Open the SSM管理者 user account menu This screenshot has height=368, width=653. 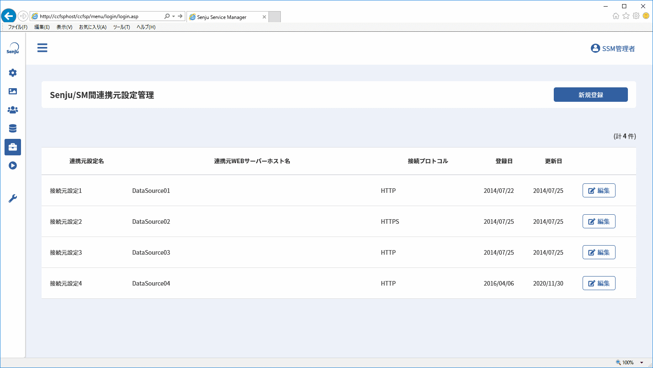613,49
